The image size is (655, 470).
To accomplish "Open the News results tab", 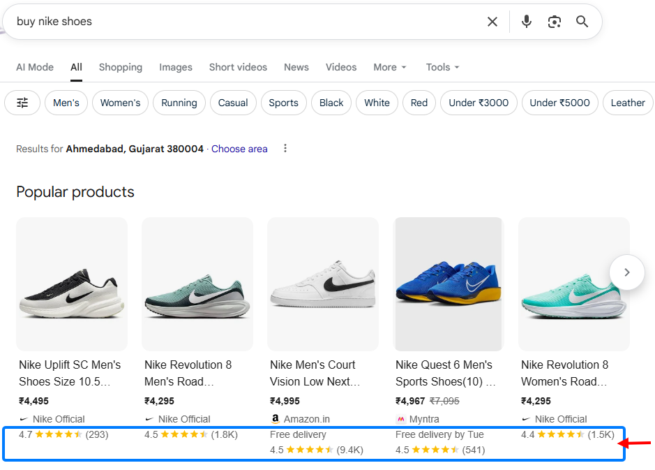I will [x=296, y=67].
